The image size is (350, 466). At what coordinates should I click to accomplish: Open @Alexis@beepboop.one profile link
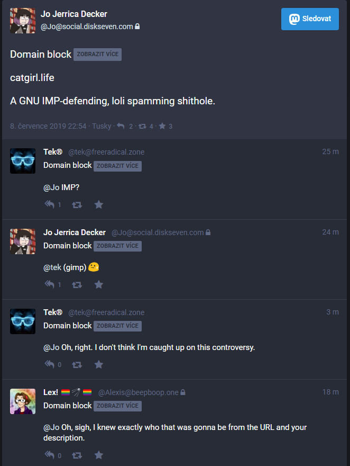(139, 392)
